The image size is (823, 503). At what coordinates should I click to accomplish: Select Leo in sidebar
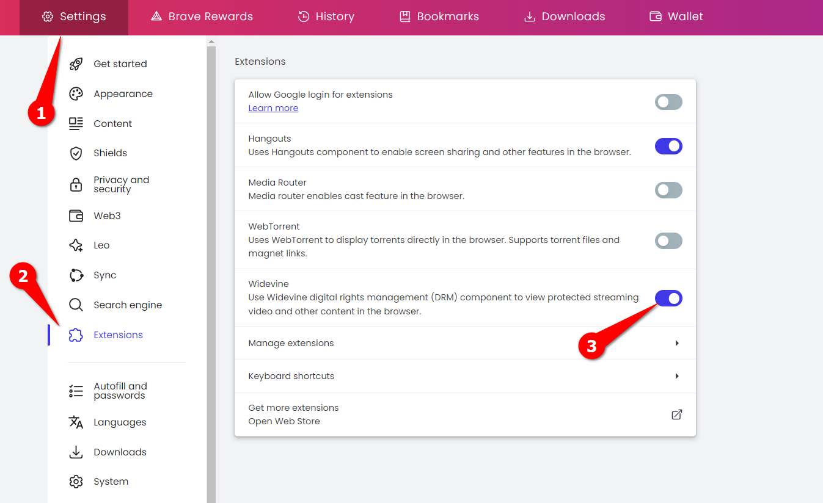click(x=101, y=245)
